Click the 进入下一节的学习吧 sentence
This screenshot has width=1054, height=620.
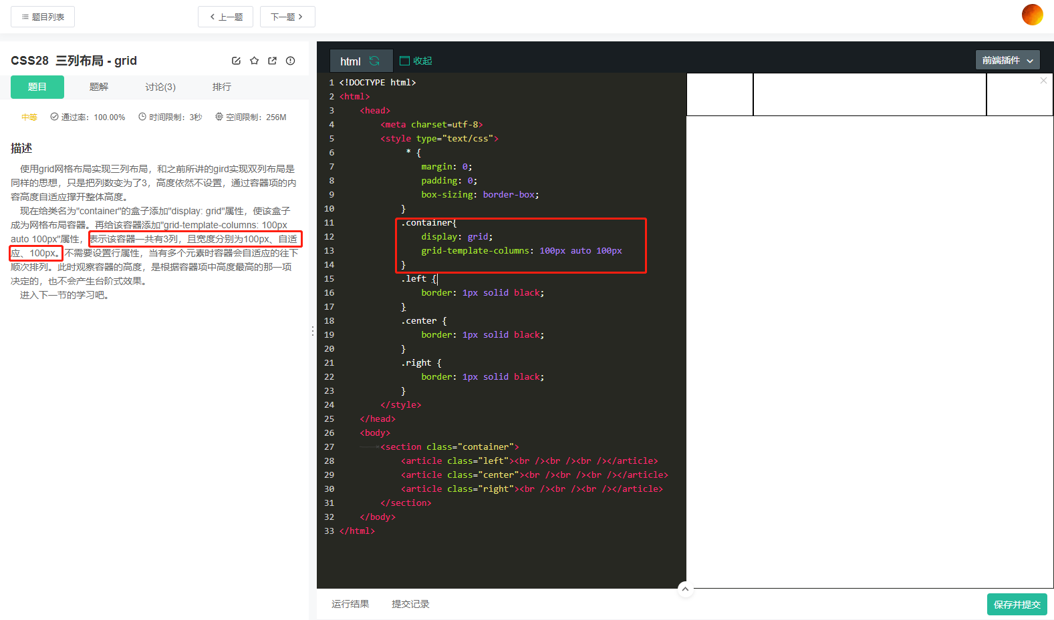click(64, 295)
